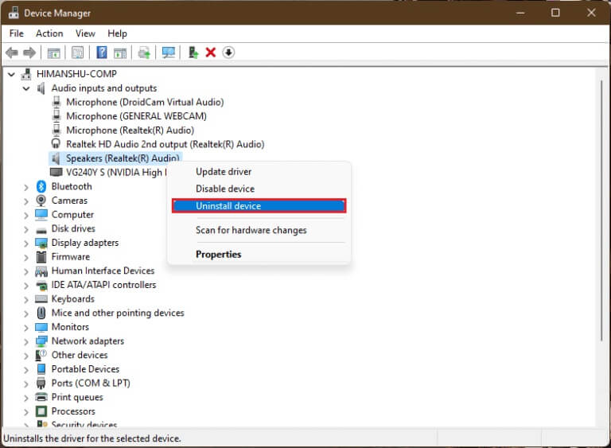Click the Show/Hide Action Pane icon
The image size is (611, 448).
[120, 53]
